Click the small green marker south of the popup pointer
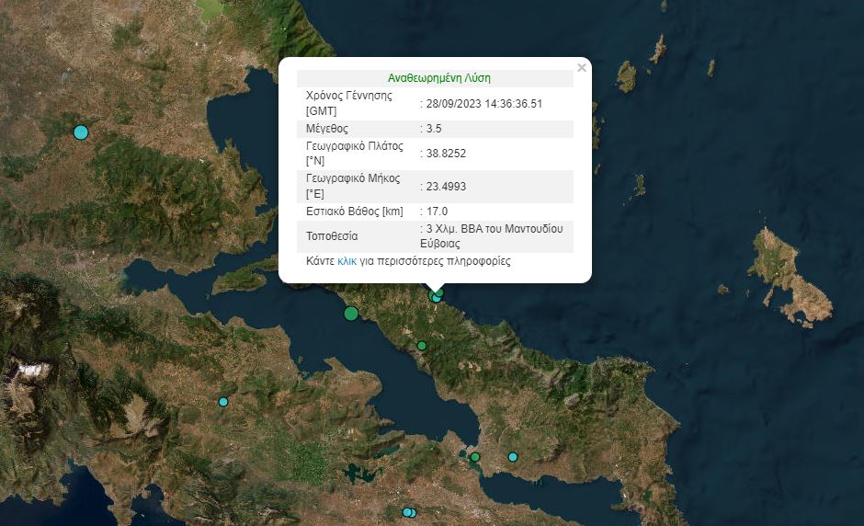Screen dimensions: 864x526 (422, 346)
